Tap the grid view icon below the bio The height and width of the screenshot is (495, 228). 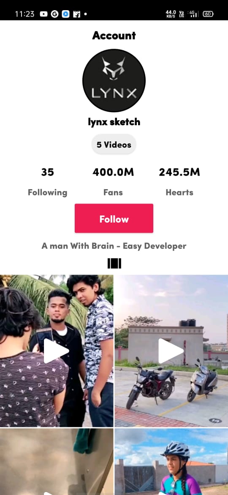114,264
